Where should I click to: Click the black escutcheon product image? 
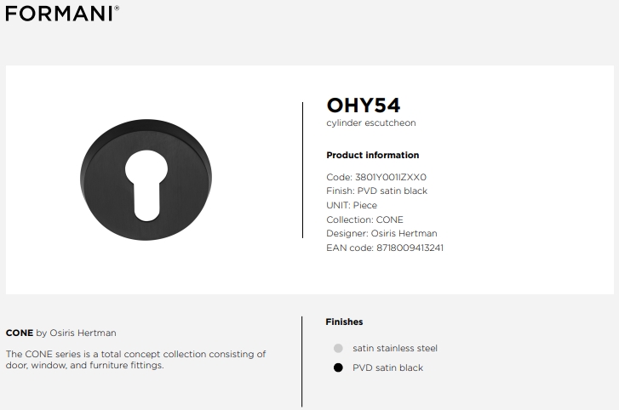146,179
